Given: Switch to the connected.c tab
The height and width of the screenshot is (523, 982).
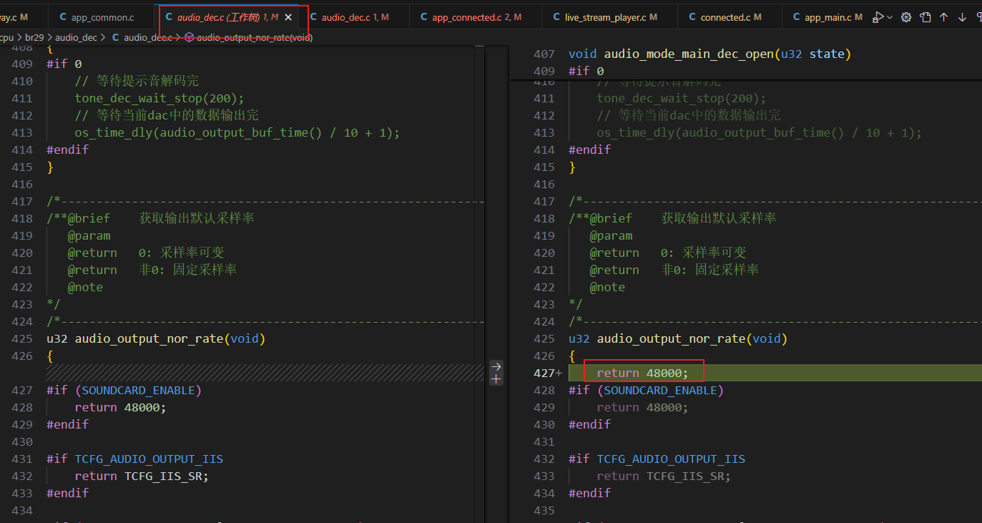Looking at the screenshot, I should 730,17.
